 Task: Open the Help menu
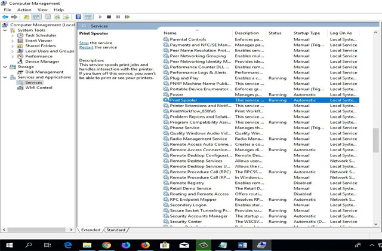point(58,10)
